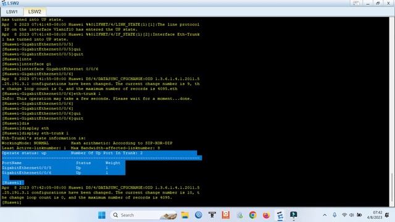Click highlighted 'GigabitEthernet0/0/5' port row
The height and width of the screenshot is (222, 395).
63,168
